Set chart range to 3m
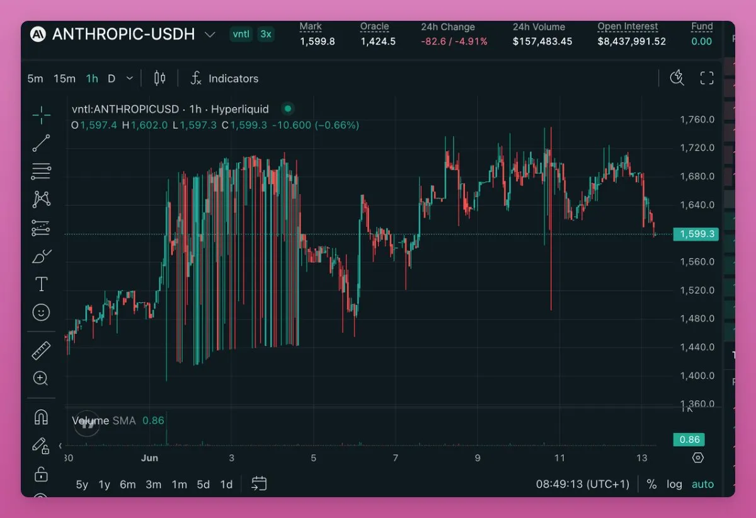The image size is (756, 518). coord(154,485)
